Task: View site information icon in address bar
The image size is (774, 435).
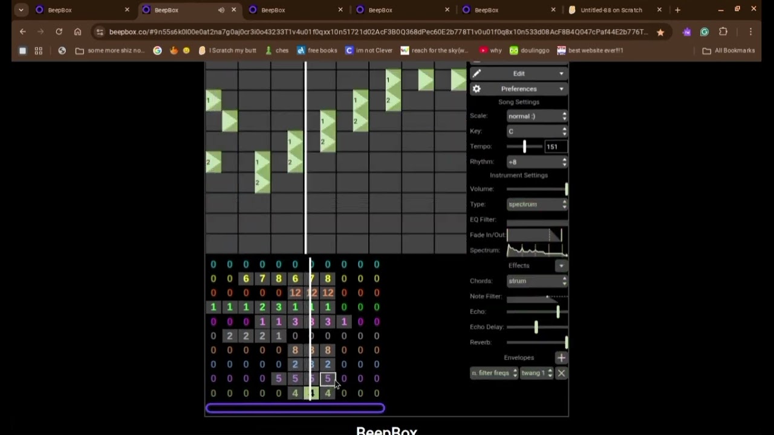Action: pos(100,32)
